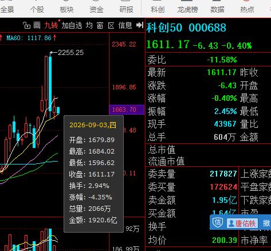
Task: Open the 热点 tab
Action: 247,9
